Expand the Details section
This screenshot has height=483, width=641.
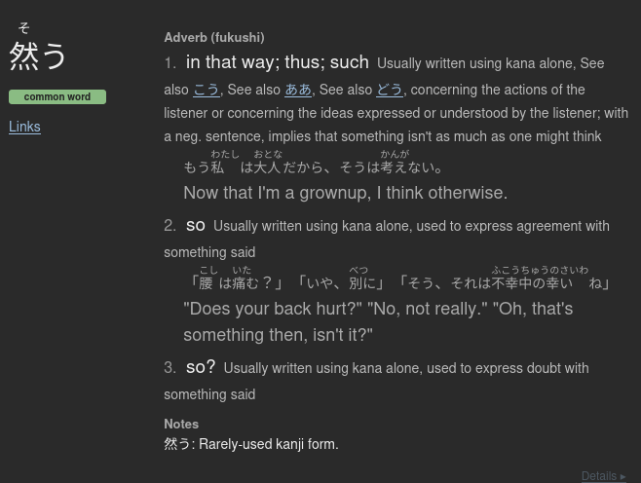pos(604,476)
